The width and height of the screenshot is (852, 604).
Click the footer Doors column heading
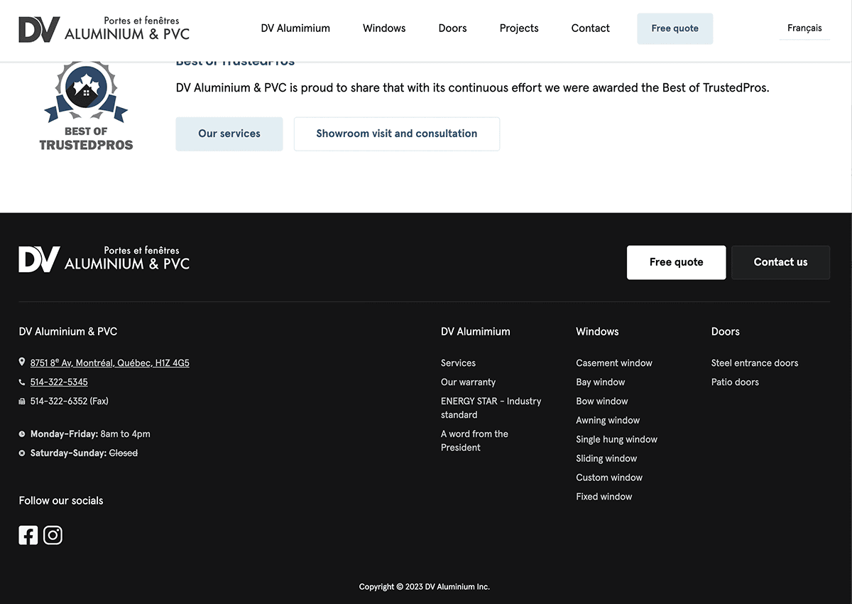pyautogui.click(x=726, y=332)
